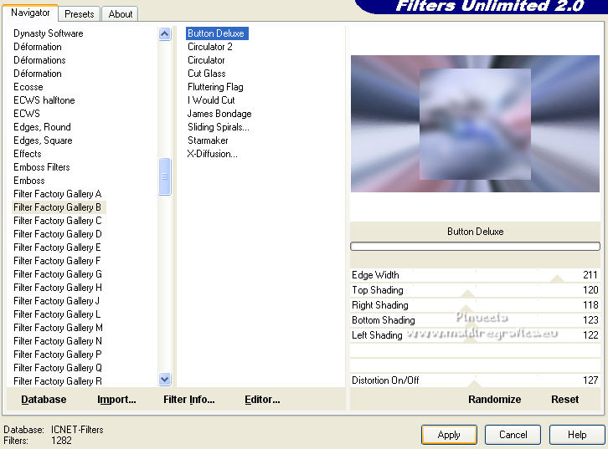Adjust the Top Shading slider
Viewport: 608px width, 449px height.
point(475,290)
